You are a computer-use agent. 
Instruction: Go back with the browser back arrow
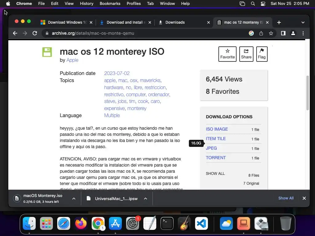[15, 33]
